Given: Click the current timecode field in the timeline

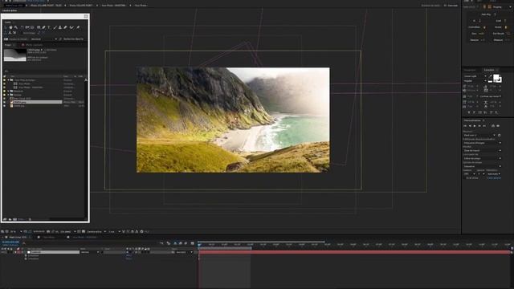Looking at the screenshot, I should coord(10,242).
